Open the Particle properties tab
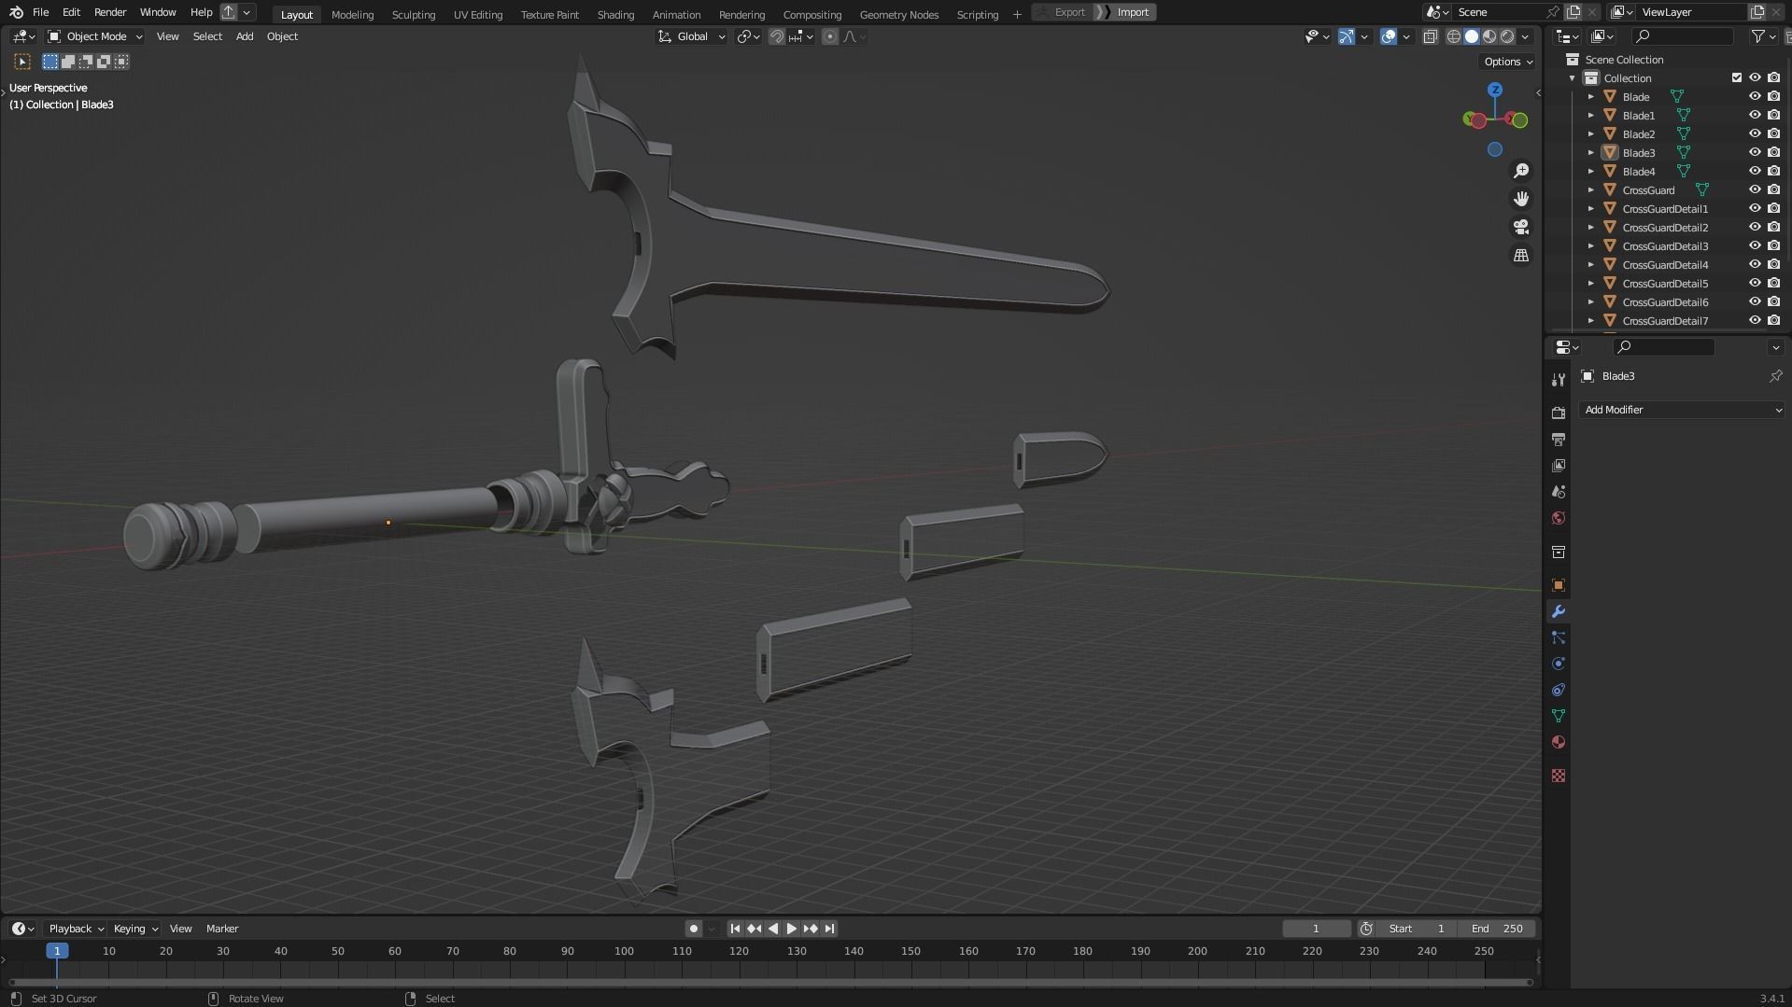 click(x=1558, y=637)
